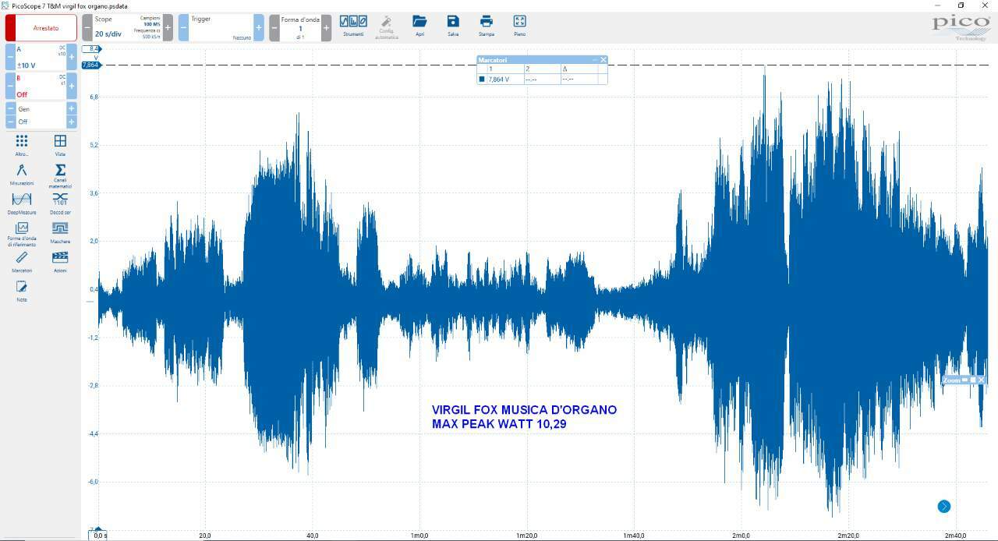Open the Altro more tools menu
The image size is (998, 541).
coord(22,145)
